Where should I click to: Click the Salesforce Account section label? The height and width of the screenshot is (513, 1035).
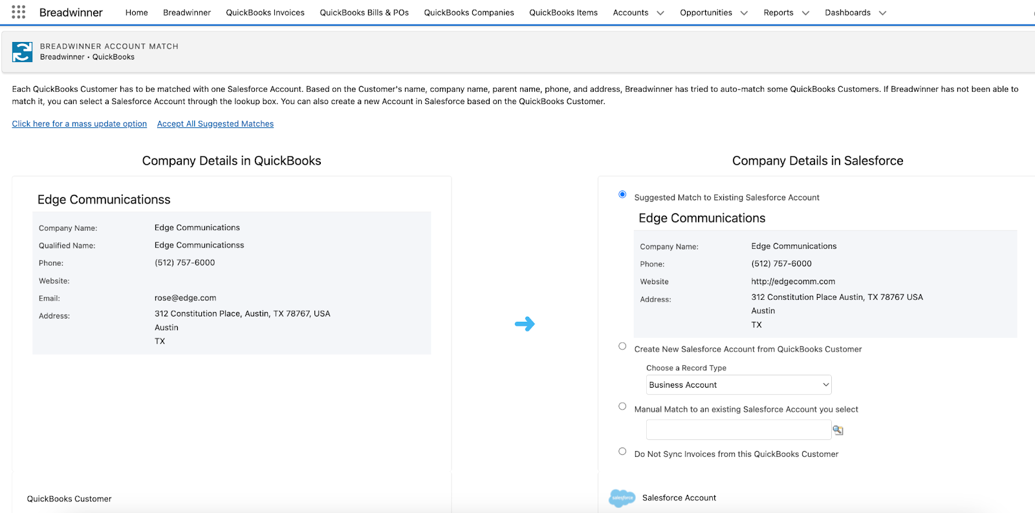(679, 498)
